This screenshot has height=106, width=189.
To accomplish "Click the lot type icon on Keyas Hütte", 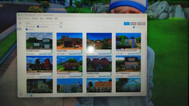I will pyautogui.click(x=81, y=51).
